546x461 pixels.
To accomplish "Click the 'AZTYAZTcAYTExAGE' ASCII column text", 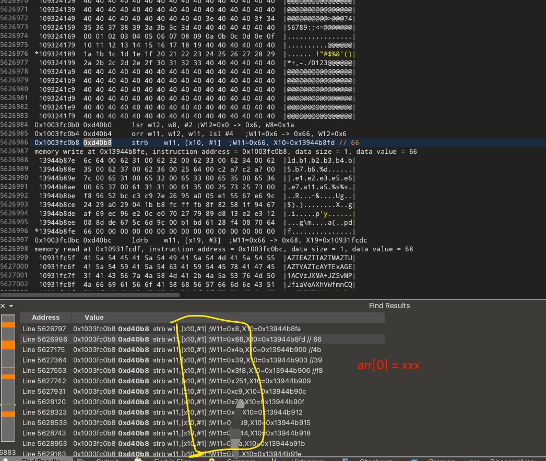I will point(319,267).
